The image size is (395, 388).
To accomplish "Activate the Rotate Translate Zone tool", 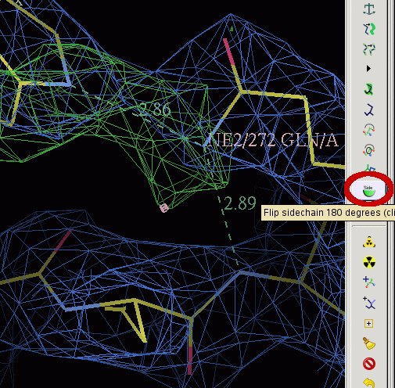I will (x=368, y=29).
